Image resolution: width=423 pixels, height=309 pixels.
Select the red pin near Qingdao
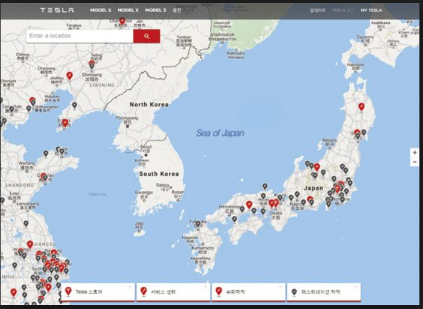point(44,177)
